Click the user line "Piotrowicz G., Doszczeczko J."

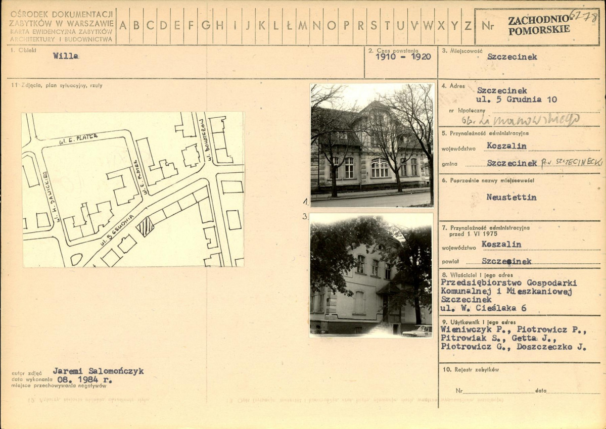coord(513,347)
